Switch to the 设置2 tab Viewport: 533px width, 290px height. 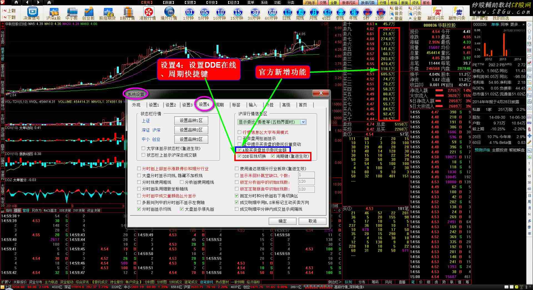pyautogui.click(x=171, y=105)
